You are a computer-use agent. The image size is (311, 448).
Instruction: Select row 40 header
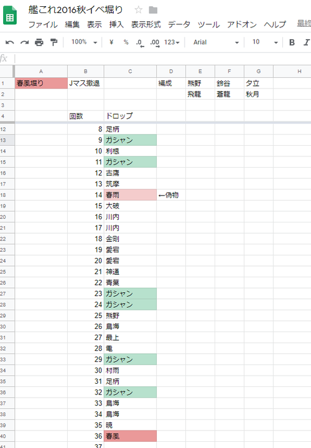[7, 436]
